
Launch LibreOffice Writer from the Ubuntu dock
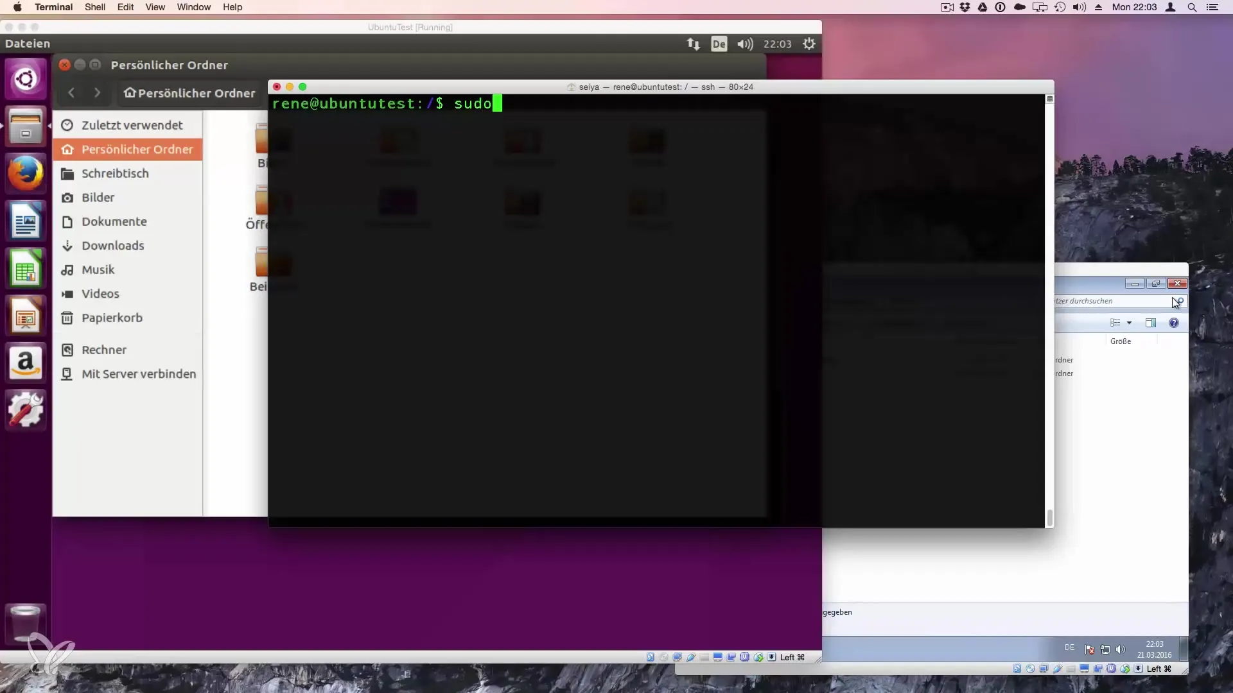pos(26,221)
